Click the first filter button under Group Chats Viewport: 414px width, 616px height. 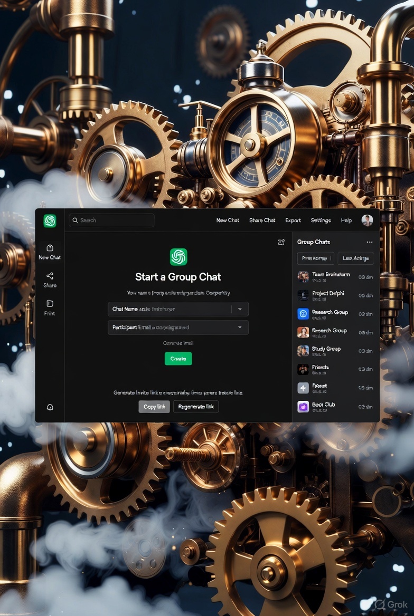[315, 258]
